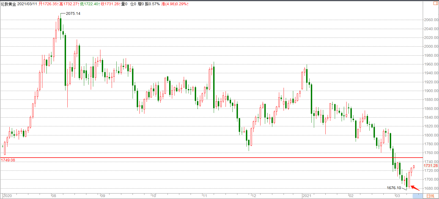Click the red 1731.28 price tag on axis
Screen dimensions: 439x199
click(x=430, y=166)
